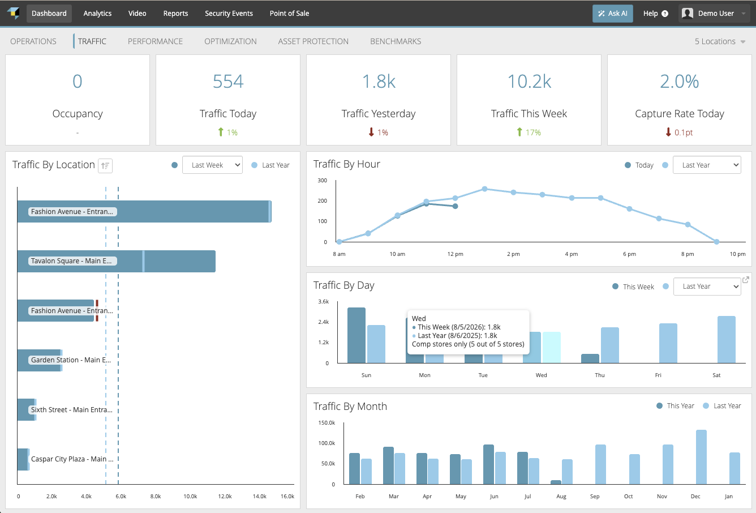Open Last Year dropdown in Traffic By Day
Image resolution: width=756 pixels, height=513 pixels.
tap(707, 287)
